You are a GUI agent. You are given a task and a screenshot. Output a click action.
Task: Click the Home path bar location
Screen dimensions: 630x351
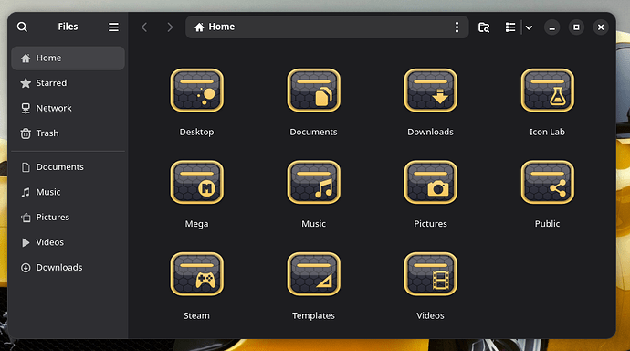(x=215, y=27)
